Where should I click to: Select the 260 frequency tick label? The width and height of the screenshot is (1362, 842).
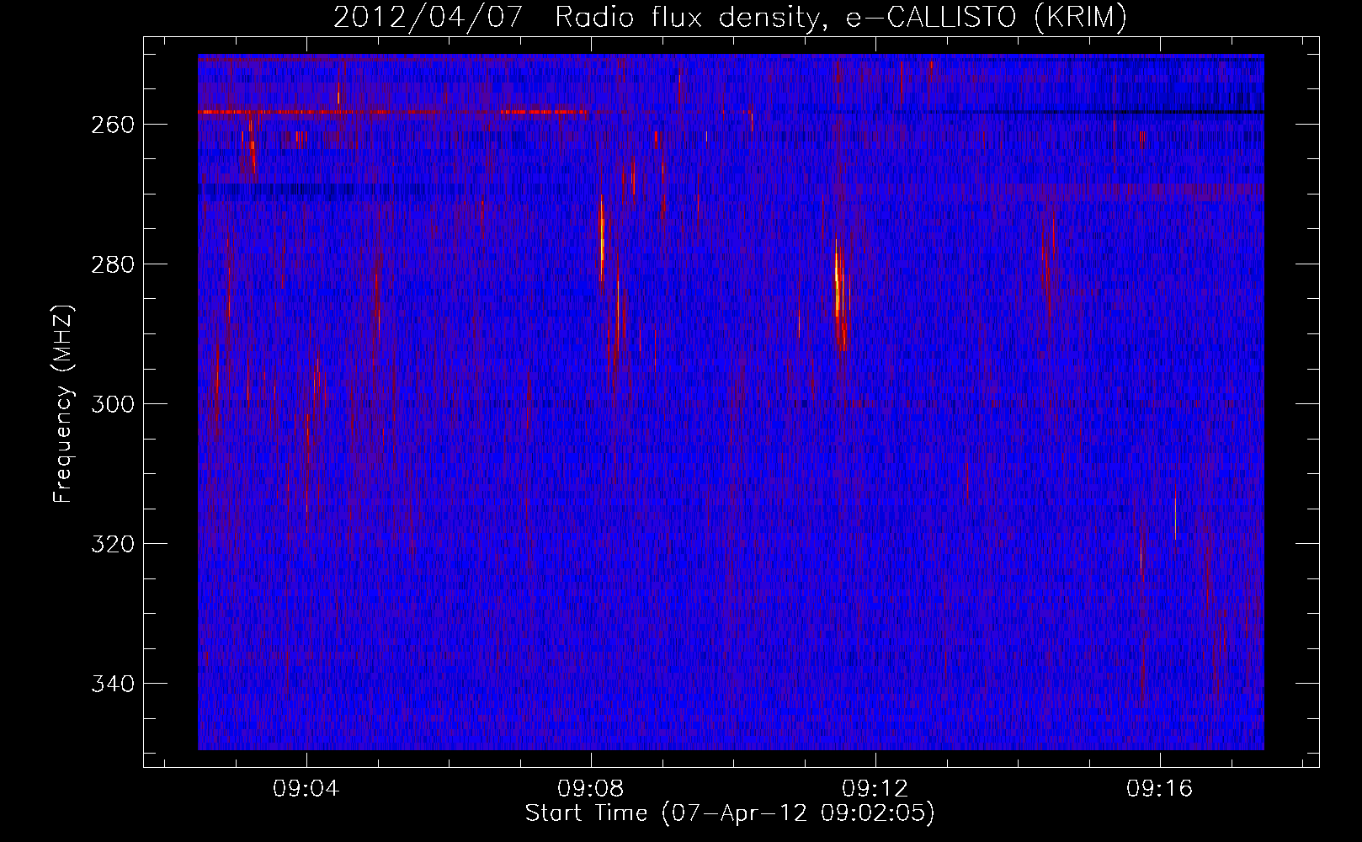(x=113, y=125)
